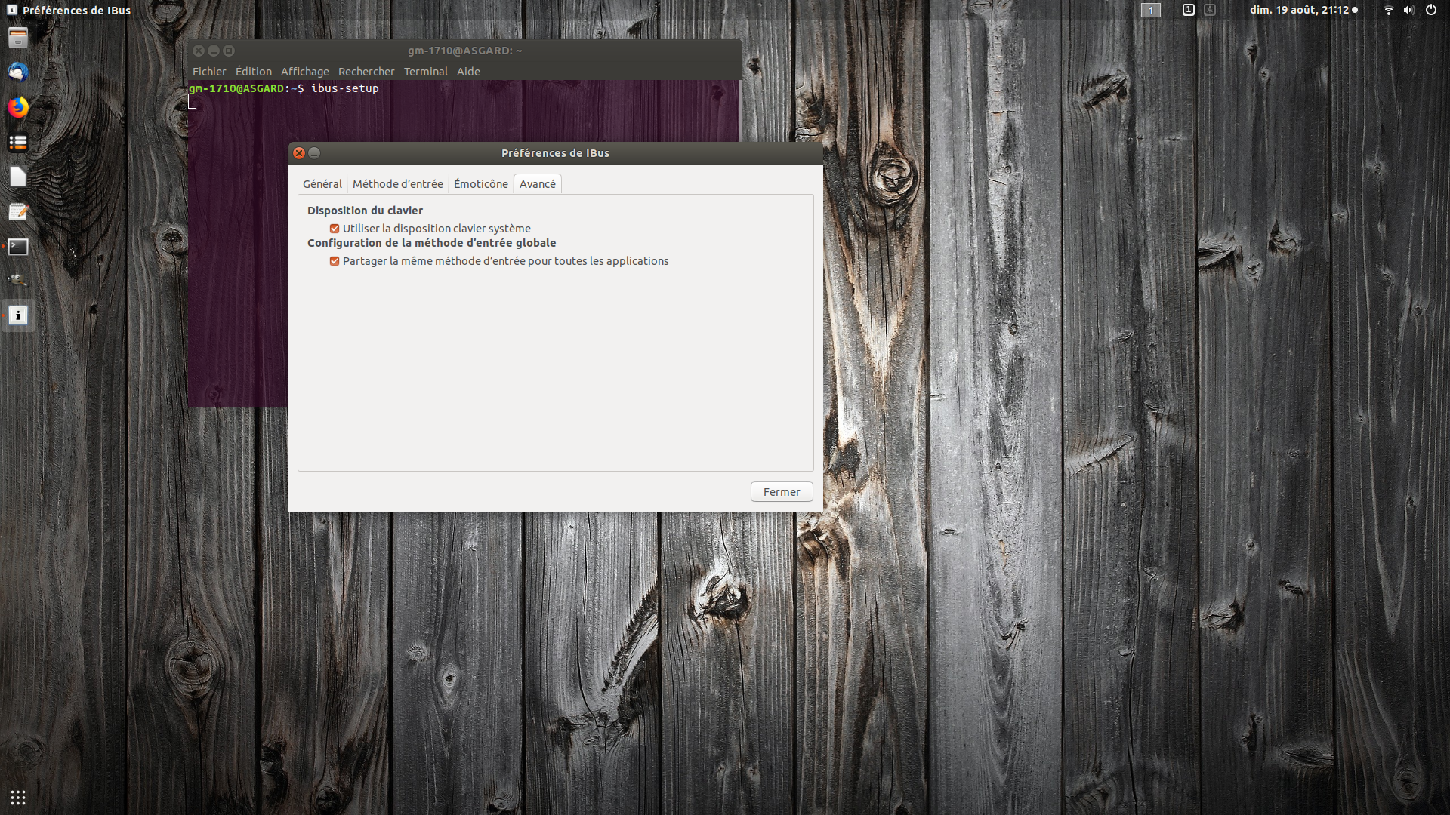Open the keyboard layout indicator showing 1
Screen dimensions: 1450x815
[x=1188, y=10]
